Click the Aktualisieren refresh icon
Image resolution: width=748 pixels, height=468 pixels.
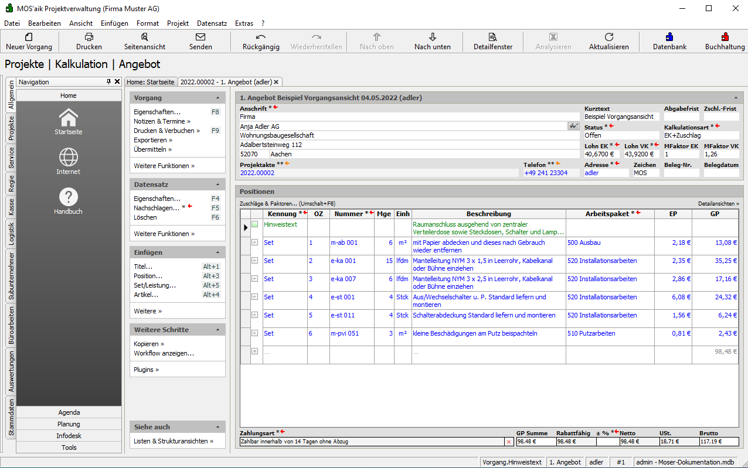608,37
